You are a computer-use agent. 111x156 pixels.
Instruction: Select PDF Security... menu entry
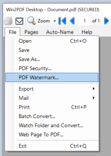click(x=52, y=68)
